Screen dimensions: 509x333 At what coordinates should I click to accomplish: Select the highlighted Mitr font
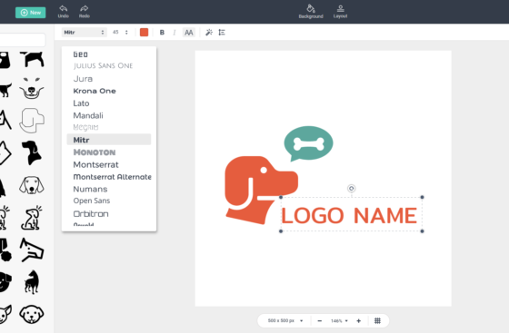(x=109, y=140)
